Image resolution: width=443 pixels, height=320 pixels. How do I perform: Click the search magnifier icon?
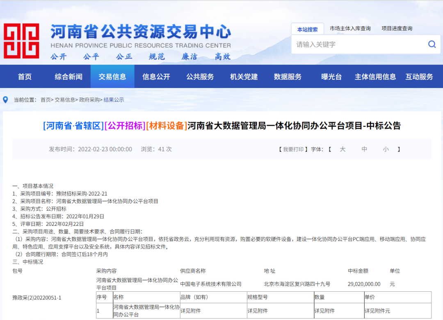432,44
